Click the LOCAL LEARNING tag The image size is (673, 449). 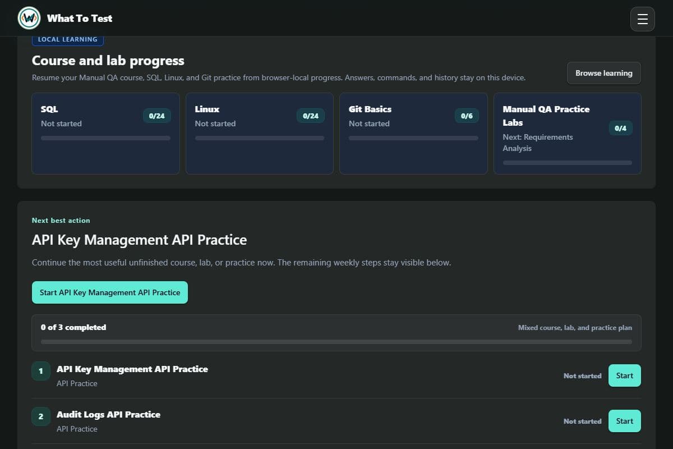click(68, 39)
